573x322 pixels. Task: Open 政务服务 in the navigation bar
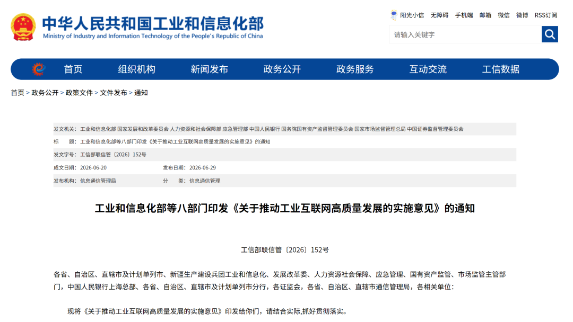(x=355, y=69)
